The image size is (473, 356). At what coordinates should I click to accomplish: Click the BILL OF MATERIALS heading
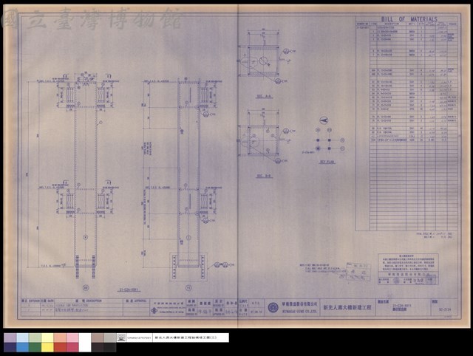pyautogui.click(x=409, y=19)
